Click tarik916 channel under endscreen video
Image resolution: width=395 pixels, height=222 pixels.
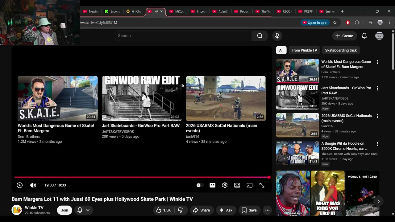[x=193, y=137]
